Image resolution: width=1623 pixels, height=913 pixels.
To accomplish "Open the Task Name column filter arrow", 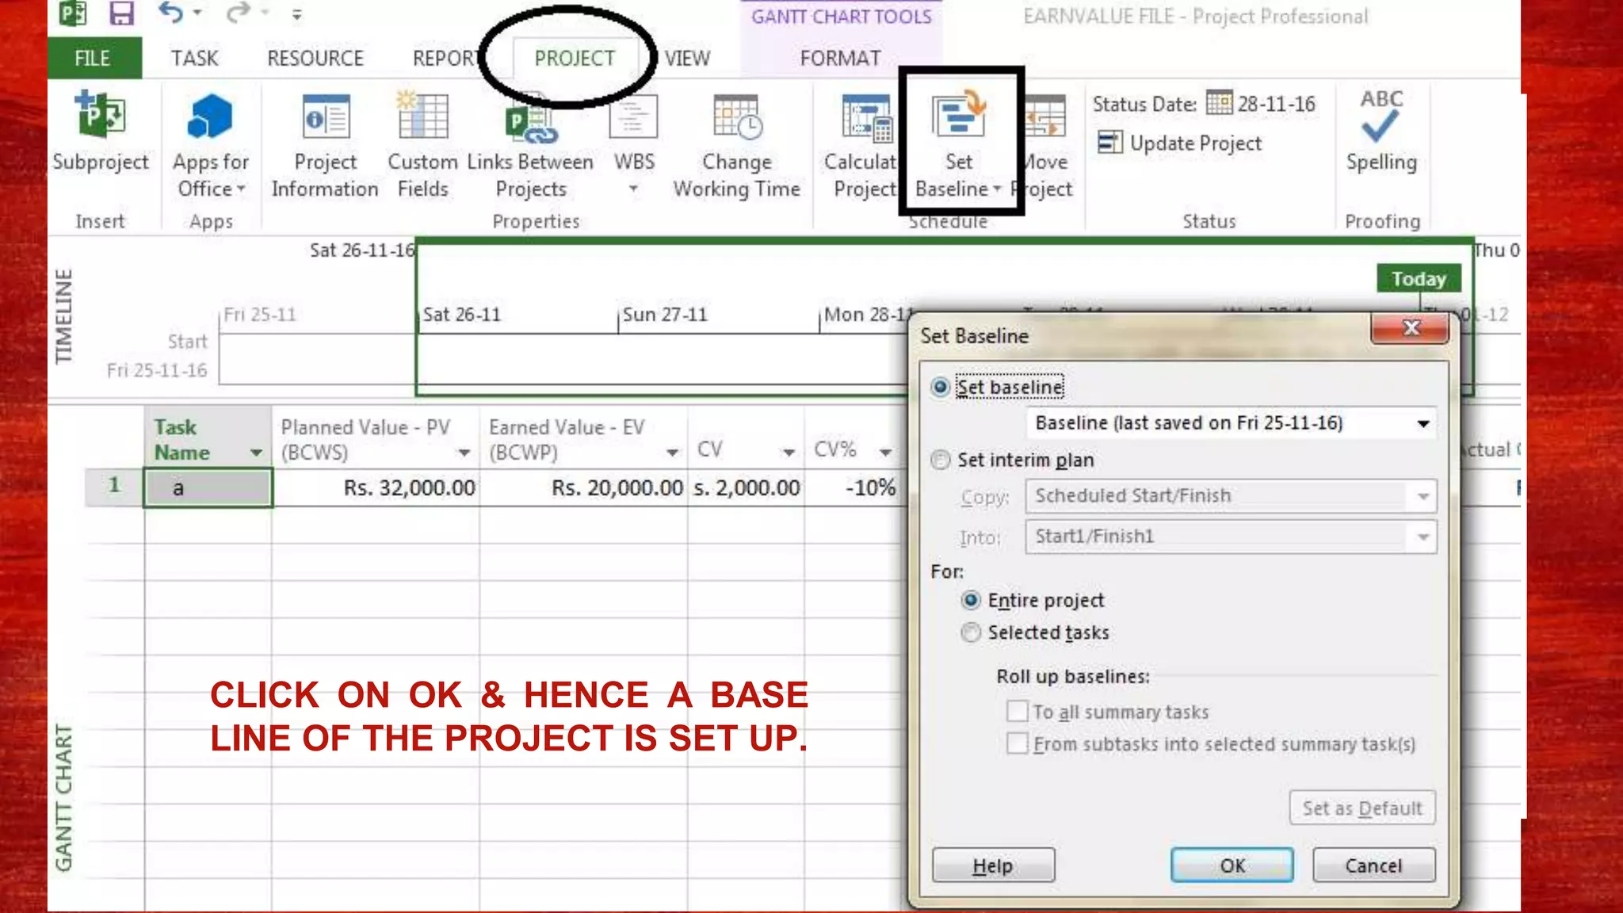I will 256,453.
